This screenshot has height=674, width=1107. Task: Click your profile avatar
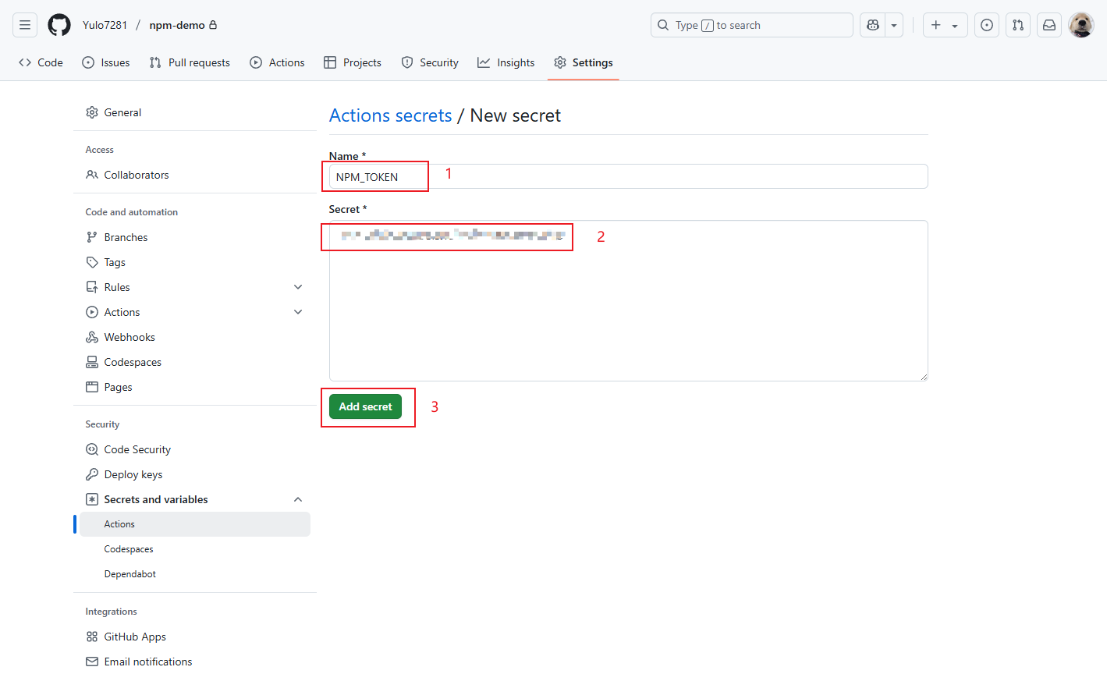pos(1080,24)
